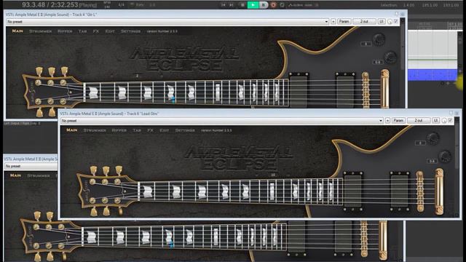466x262 pixels.
Task: Open the Main tab in Gtr L window
Action: coord(17,31)
